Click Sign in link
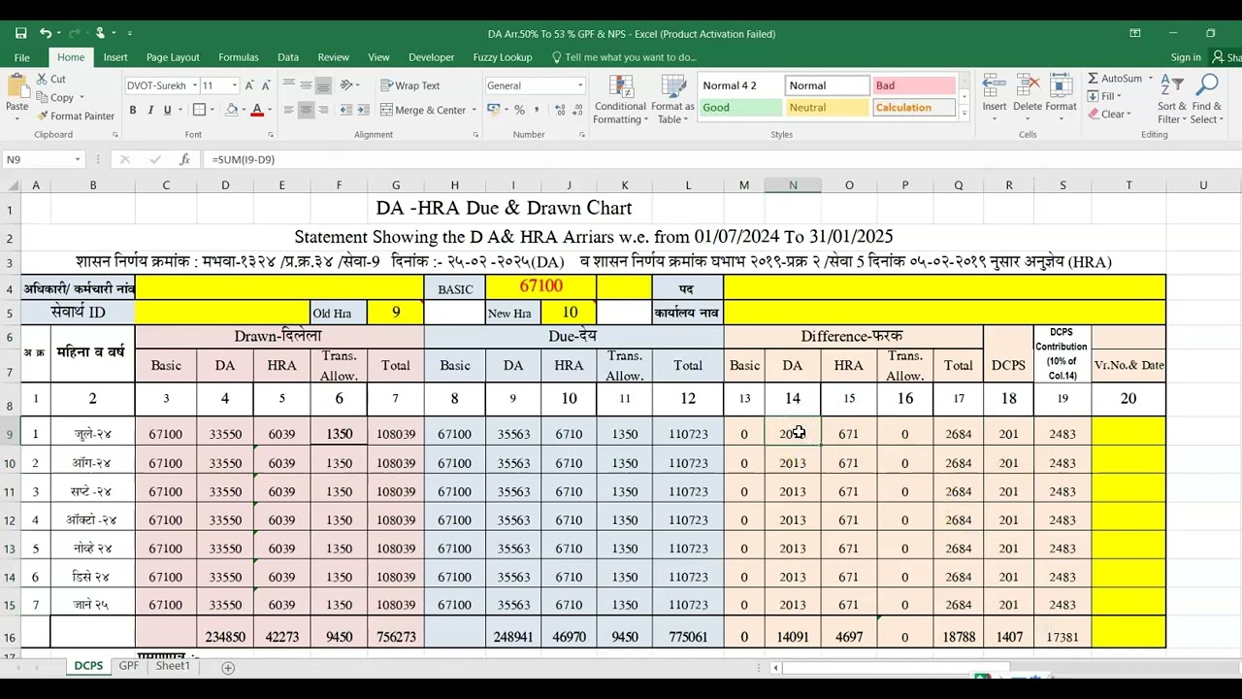The image size is (1242, 699). (1186, 57)
